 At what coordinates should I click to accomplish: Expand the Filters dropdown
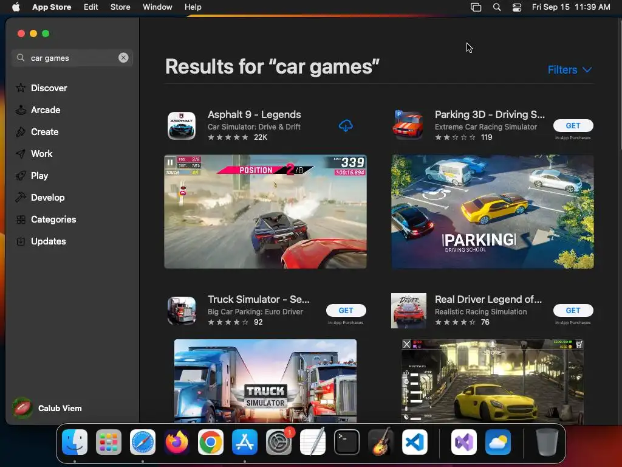(x=570, y=70)
